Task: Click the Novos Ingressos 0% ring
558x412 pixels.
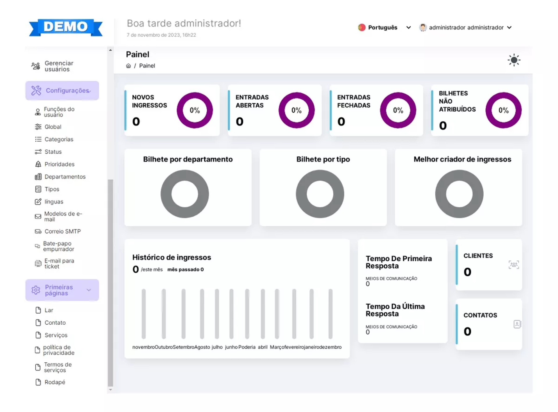Action: (x=194, y=110)
